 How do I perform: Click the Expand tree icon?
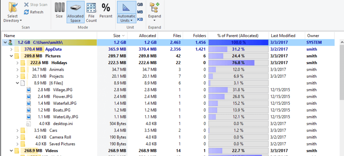pyautogui.click(x=155, y=8)
